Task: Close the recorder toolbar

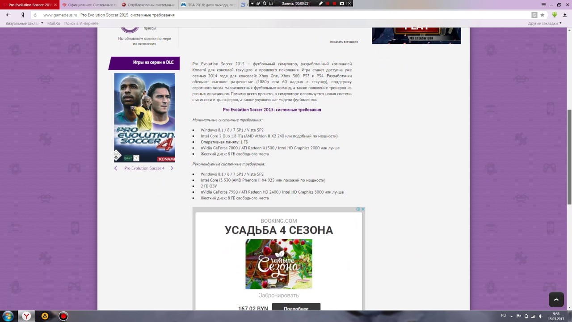Action: pyautogui.click(x=349, y=3)
